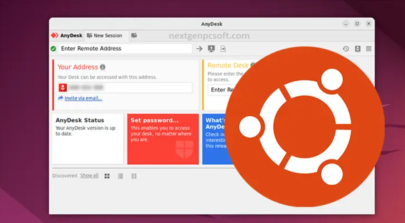405x223 pixels.
Task: Click Show all discovered devices link
Action: coord(89,176)
